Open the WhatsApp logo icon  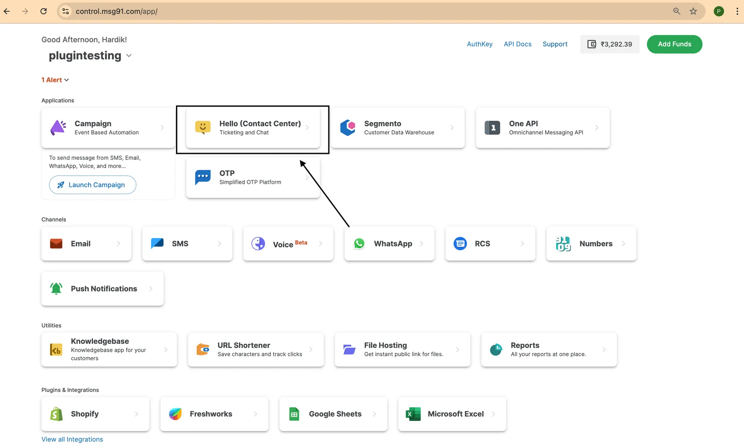pyautogui.click(x=359, y=243)
